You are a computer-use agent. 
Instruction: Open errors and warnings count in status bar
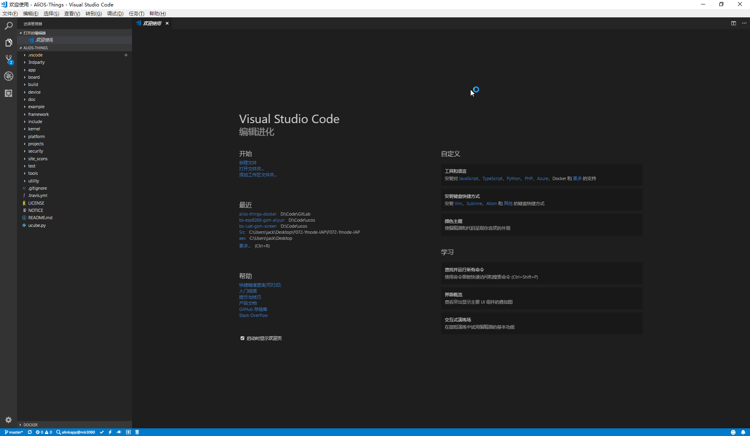point(44,432)
